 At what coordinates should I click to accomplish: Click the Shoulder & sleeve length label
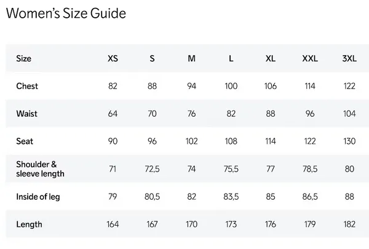[x=40, y=169]
